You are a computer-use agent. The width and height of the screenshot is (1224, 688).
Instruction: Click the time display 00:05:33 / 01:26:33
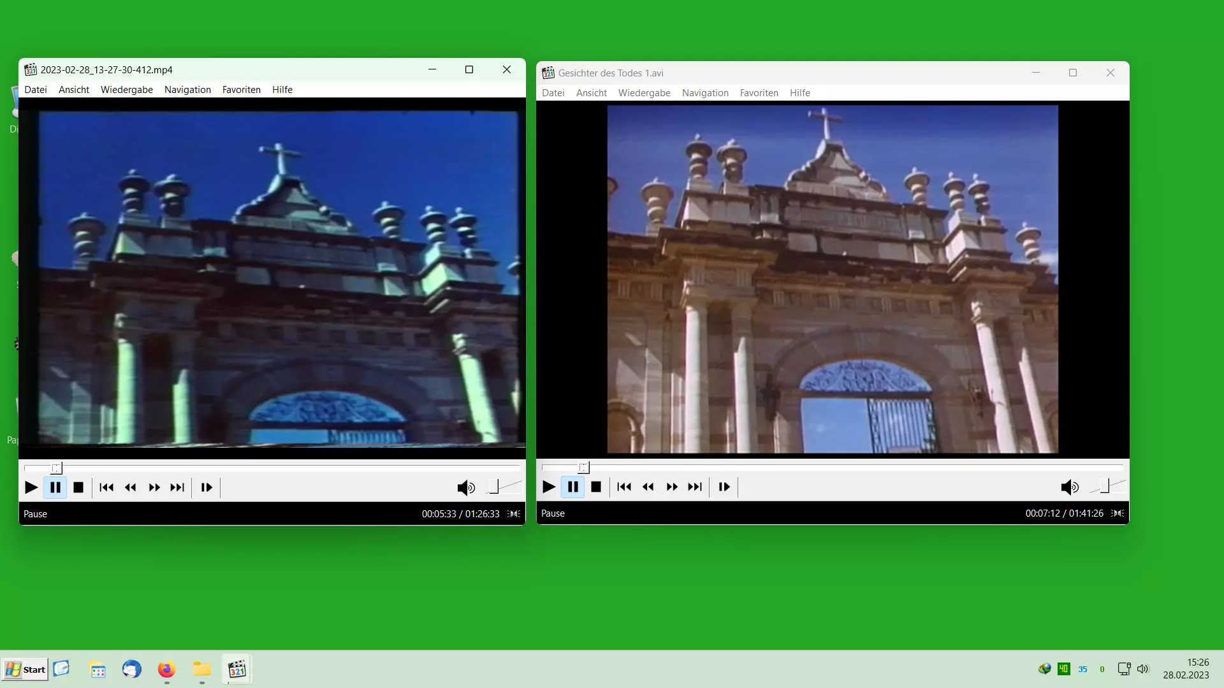tap(460, 514)
